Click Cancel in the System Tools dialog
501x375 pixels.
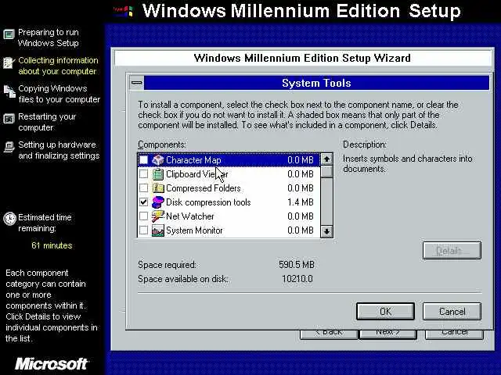[x=452, y=311]
